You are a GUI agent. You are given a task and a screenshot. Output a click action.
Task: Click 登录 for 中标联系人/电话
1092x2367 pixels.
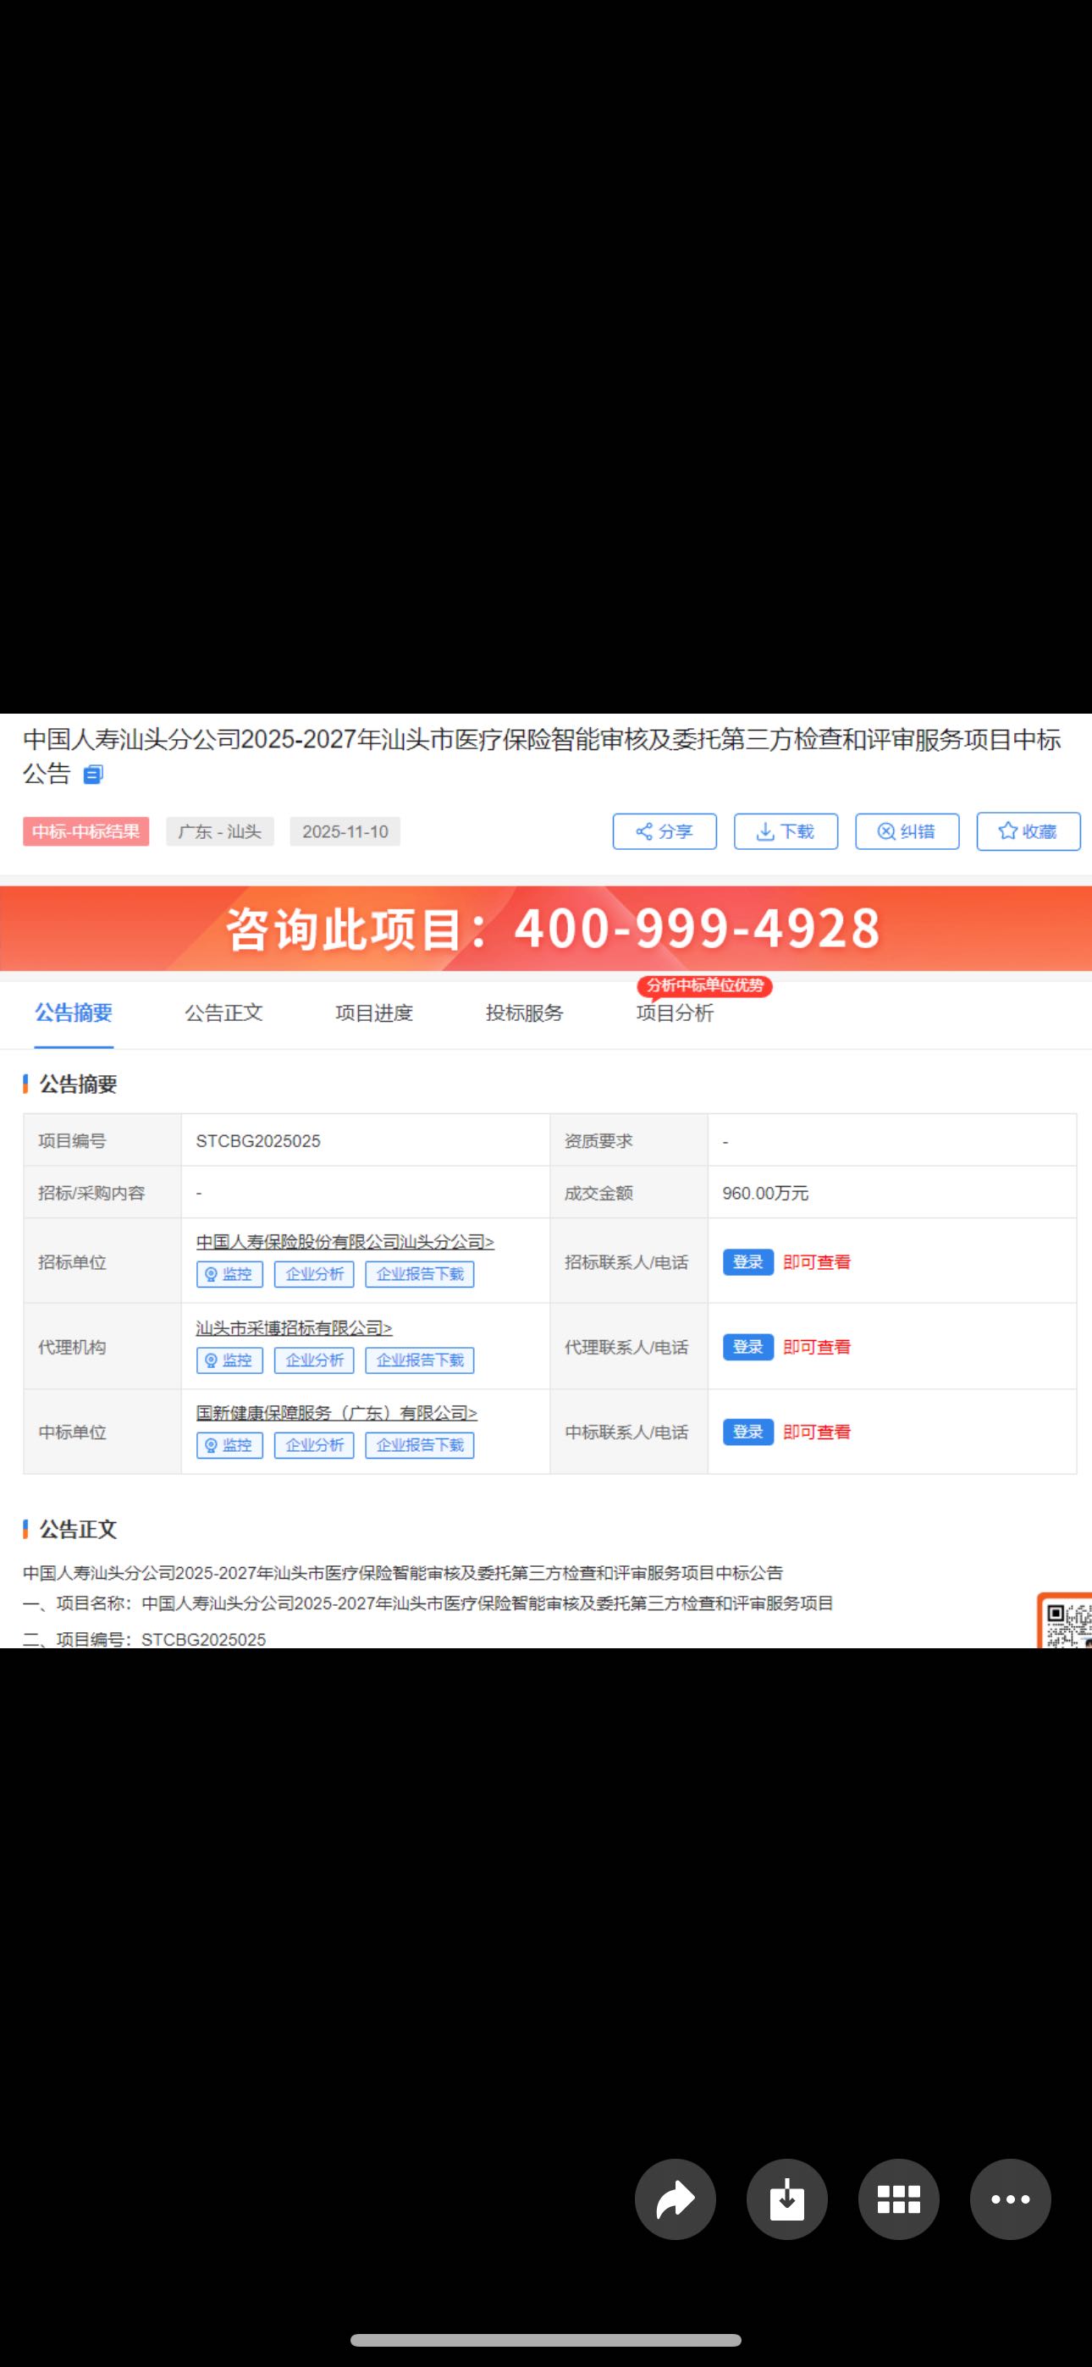748,1432
